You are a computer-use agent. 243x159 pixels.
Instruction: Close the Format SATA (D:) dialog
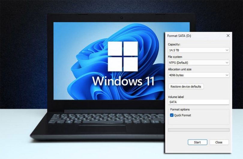(228, 36)
